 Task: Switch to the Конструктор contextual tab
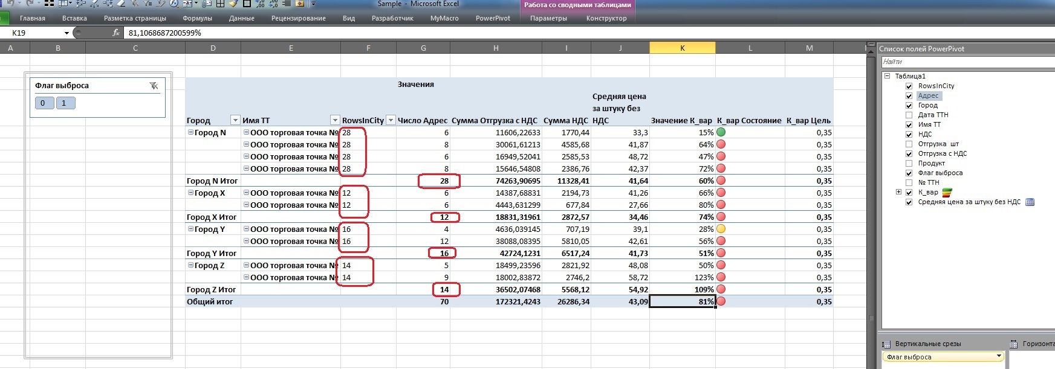[606, 18]
